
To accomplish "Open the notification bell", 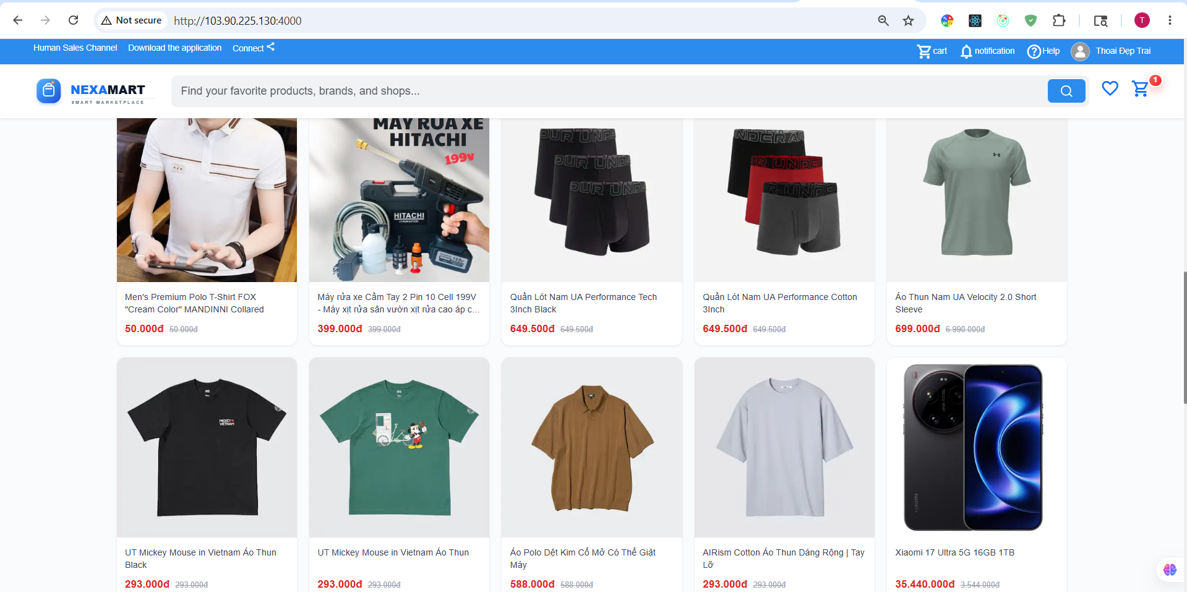I will tap(987, 51).
